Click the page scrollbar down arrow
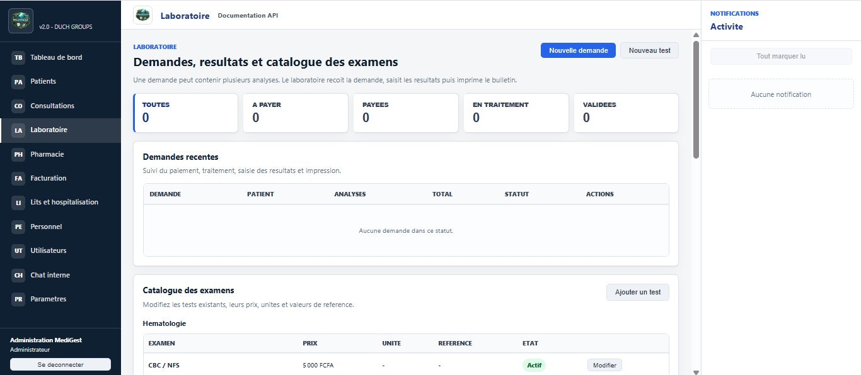Viewport: 861px width, 375px height. [696, 372]
